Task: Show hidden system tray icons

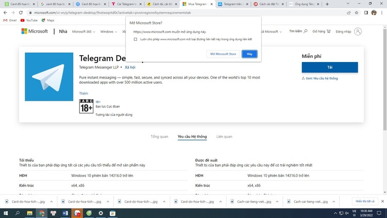Action: (x=335, y=213)
